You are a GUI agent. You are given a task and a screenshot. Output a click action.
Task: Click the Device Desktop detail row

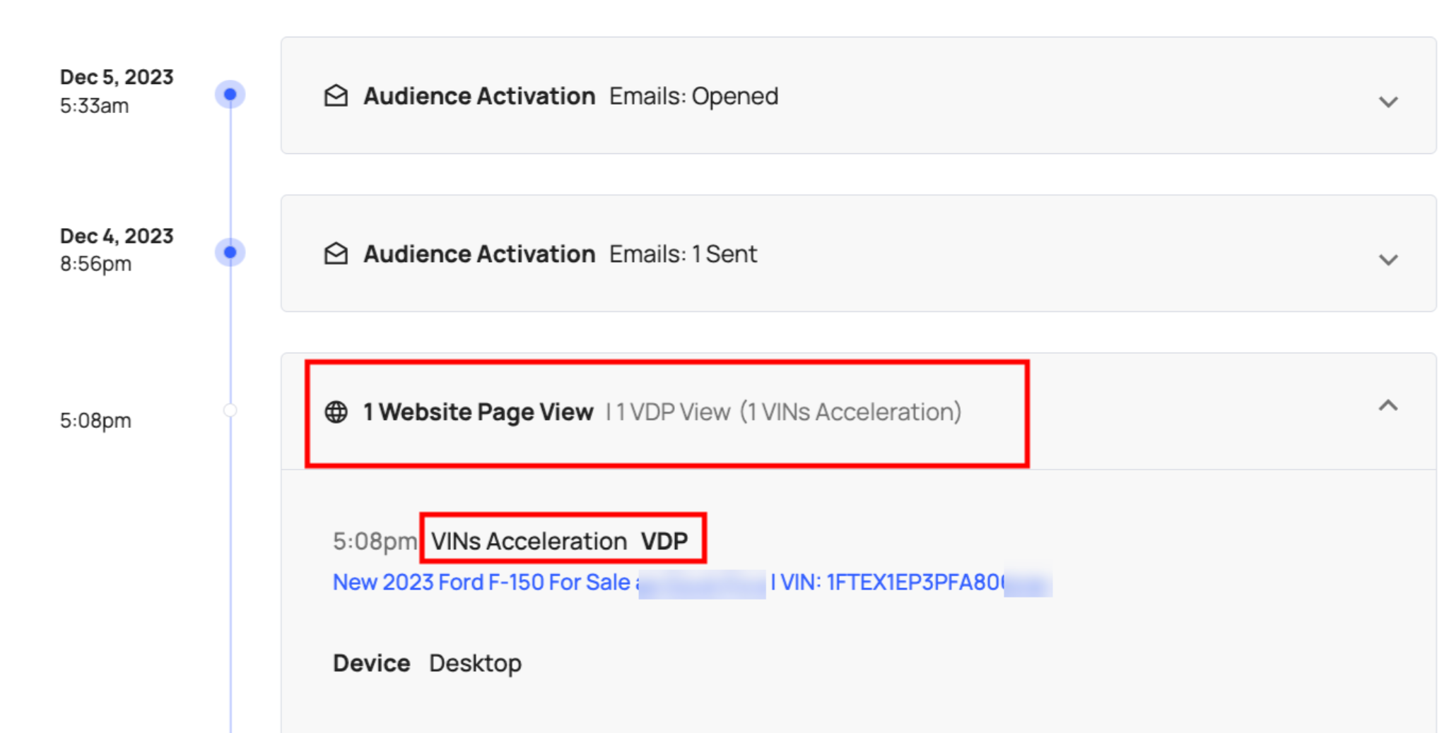[427, 663]
